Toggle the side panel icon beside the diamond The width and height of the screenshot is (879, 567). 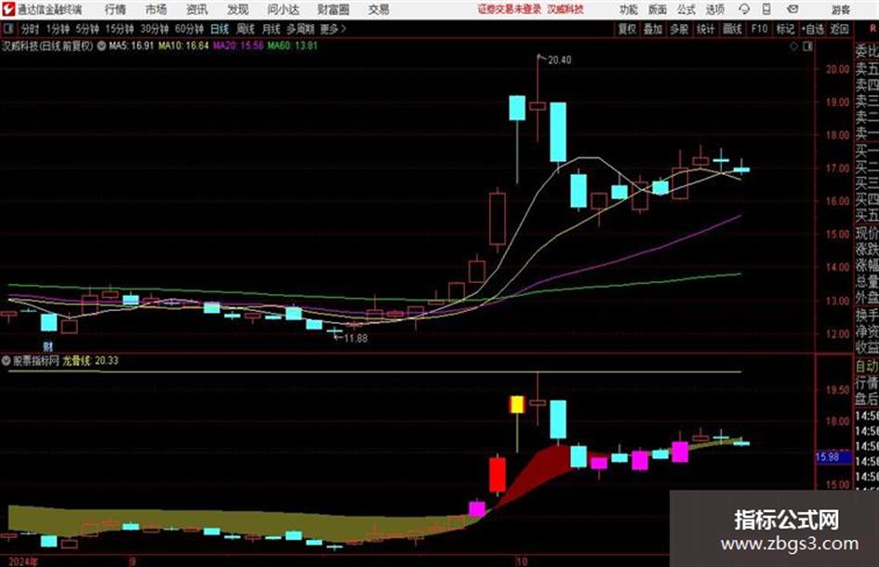pos(807,47)
